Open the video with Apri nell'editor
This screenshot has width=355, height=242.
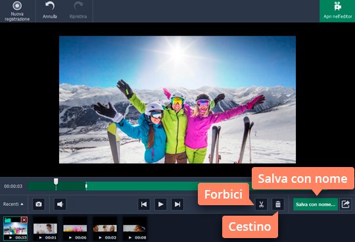tap(337, 11)
